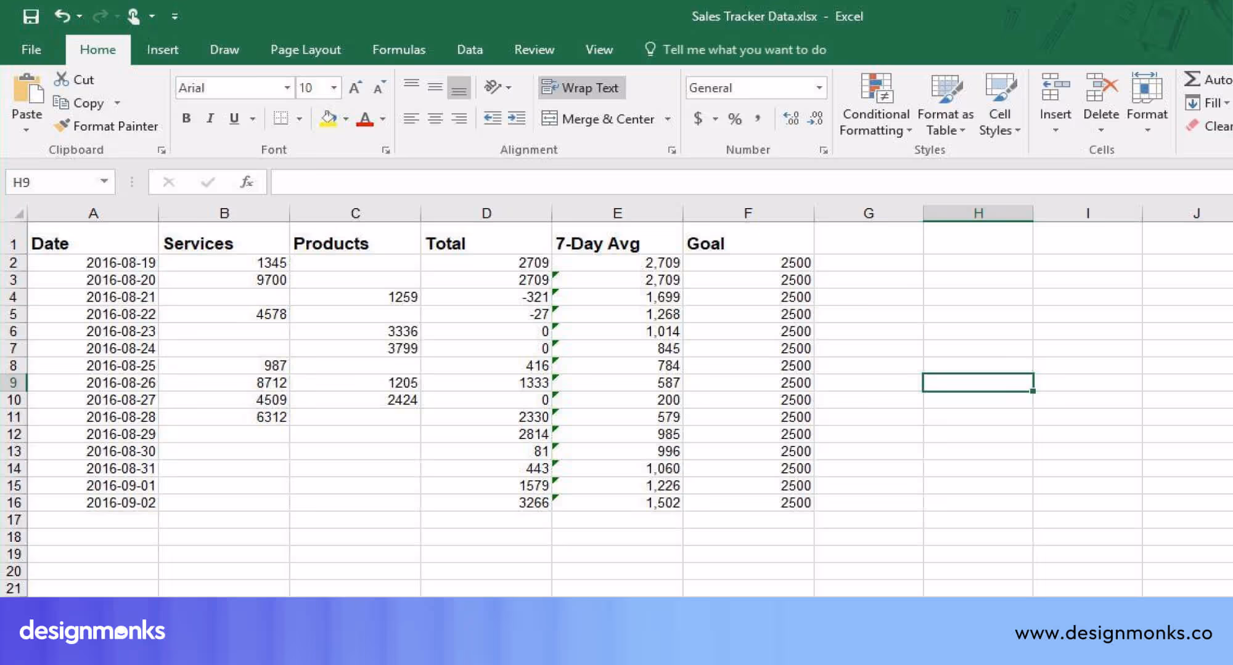Click the Font Color A icon
This screenshot has height=665, width=1233.
pyautogui.click(x=365, y=118)
